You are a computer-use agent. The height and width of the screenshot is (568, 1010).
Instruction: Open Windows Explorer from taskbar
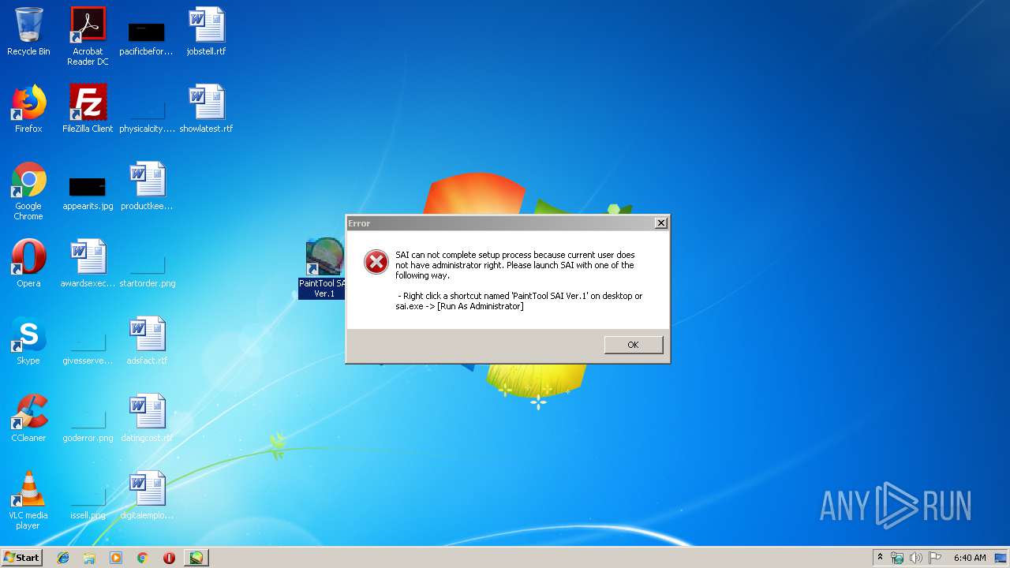[x=89, y=558]
